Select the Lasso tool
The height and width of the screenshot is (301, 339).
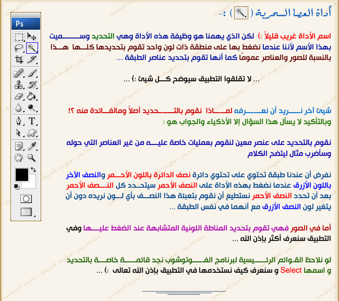pyautogui.click(x=19, y=48)
